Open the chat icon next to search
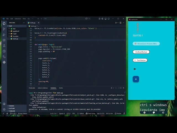The image size is (177, 133). point(86,19)
